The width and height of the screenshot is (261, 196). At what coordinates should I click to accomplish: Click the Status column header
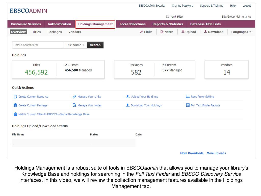click(x=94, y=134)
